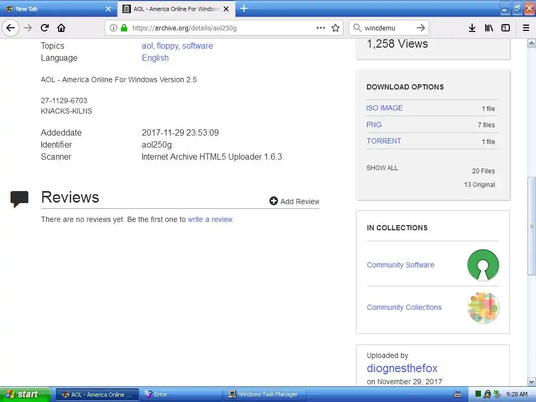Open a new tab with plus button

point(243,8)
